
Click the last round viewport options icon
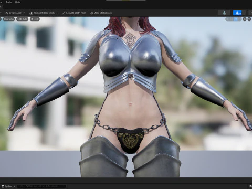[x=249, y=19]
